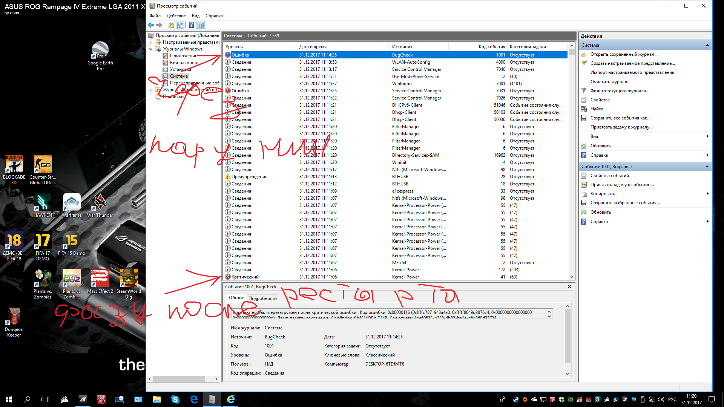Click the filter icon beside Фильтр текущего журнала

click(584, 91)
